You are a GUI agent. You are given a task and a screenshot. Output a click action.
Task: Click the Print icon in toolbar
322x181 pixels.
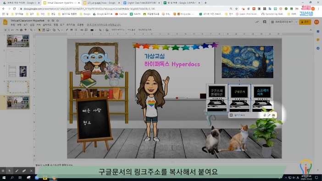21,30
